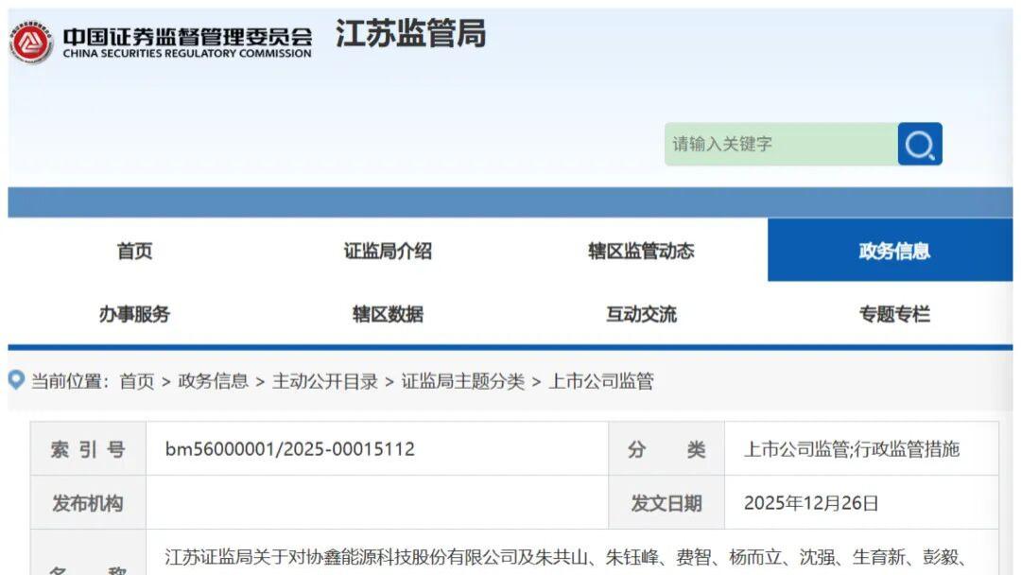Open the 办事服务 menu item
1021x575 pixels.
[x=135, y=315]
